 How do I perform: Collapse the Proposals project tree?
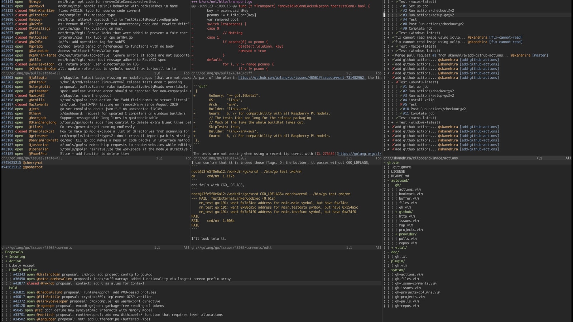(x=3, y=252)
